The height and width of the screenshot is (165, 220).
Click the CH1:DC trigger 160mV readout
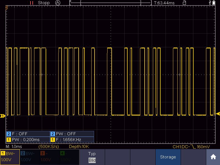point(191,147)
